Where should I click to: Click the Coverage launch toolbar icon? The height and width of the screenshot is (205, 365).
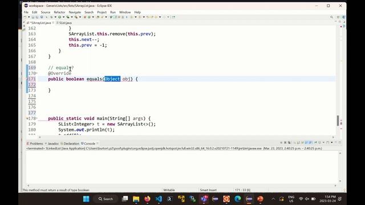pos(68,17)
